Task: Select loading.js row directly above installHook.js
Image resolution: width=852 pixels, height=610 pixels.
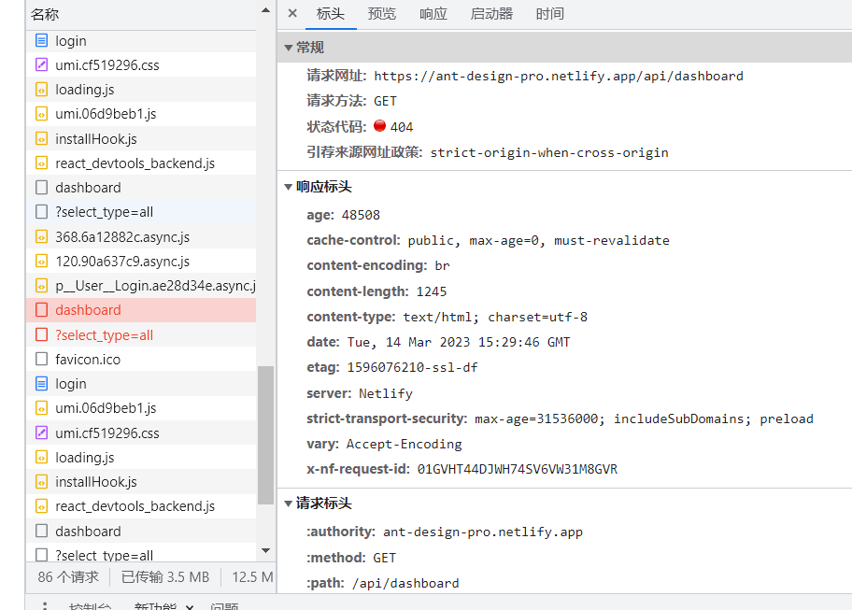Action: click(141, 458)
